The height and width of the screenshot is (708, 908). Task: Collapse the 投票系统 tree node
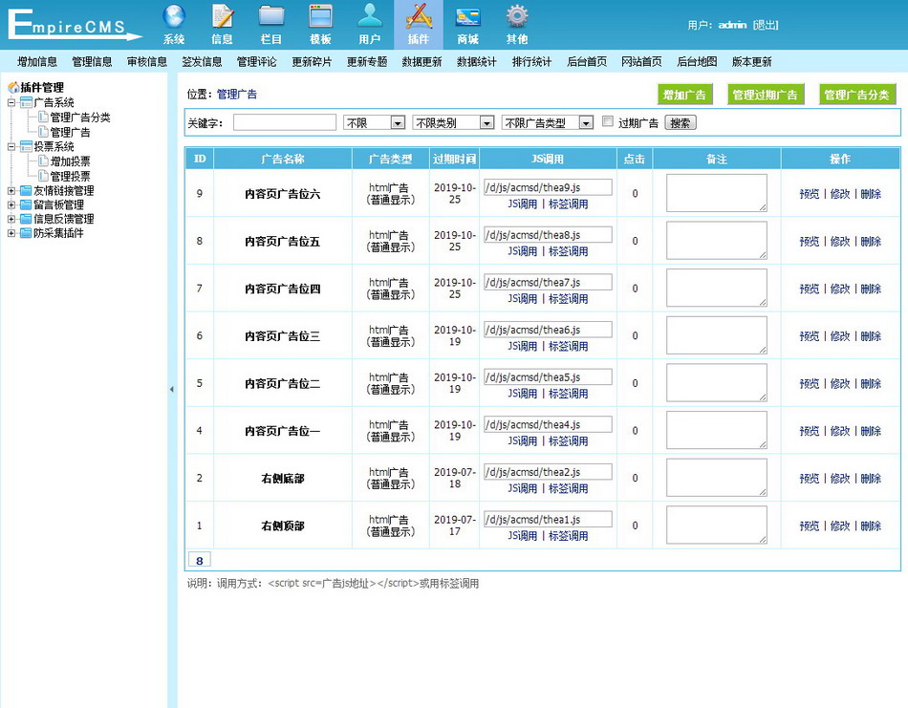(x=11, y=146)
